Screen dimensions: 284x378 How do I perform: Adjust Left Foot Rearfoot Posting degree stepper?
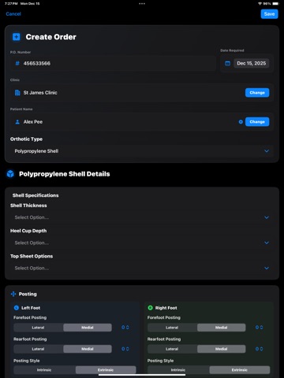[x=125, y=349]
